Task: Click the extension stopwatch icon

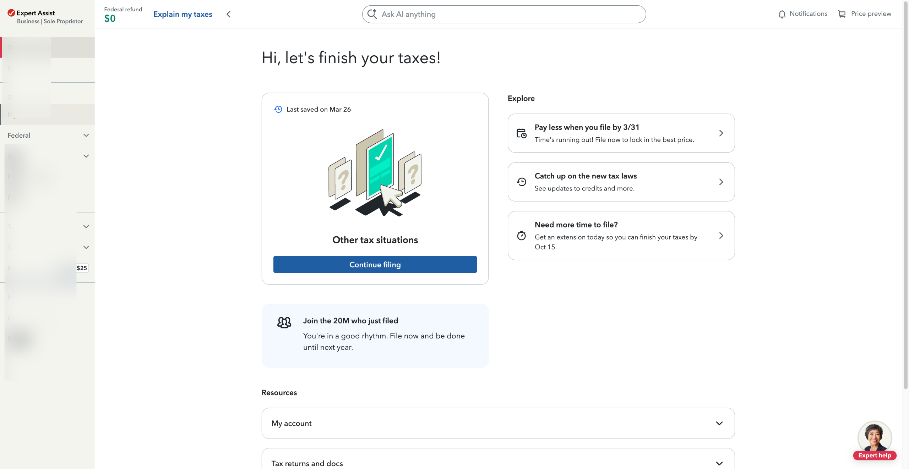Action: [x=521, y=236]
